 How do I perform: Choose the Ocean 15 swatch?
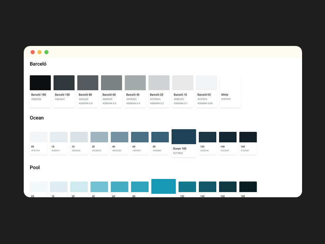[x=79, y=137]
